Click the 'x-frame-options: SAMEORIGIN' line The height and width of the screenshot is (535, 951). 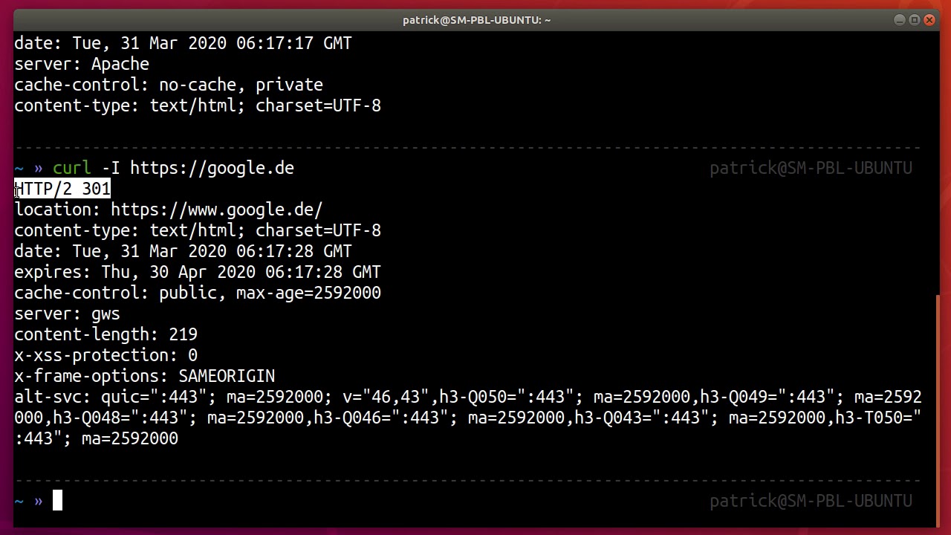(x=144, y=376)
